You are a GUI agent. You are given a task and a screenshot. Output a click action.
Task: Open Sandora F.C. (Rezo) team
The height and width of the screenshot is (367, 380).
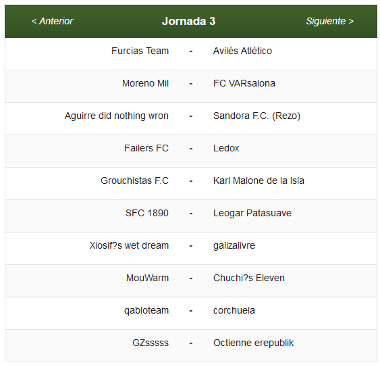(256, 116)
